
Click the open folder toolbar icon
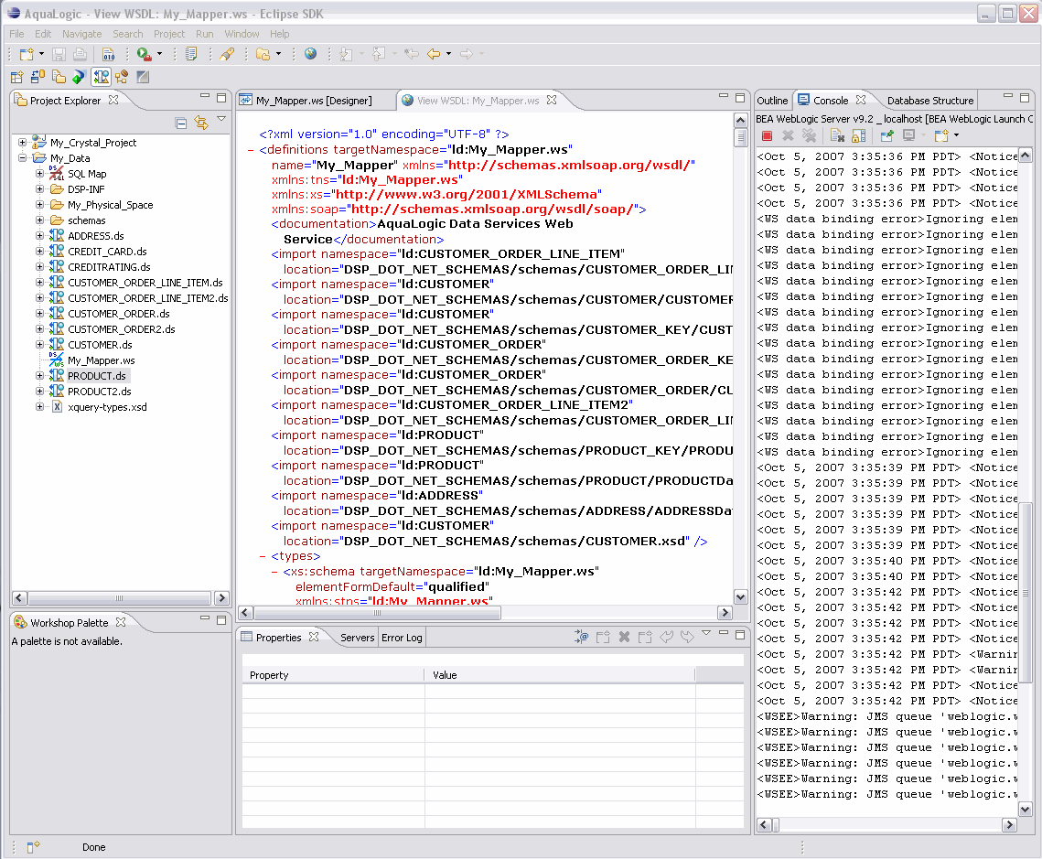263,55
